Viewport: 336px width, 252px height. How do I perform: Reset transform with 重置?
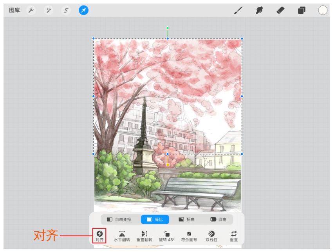[234, 236]
